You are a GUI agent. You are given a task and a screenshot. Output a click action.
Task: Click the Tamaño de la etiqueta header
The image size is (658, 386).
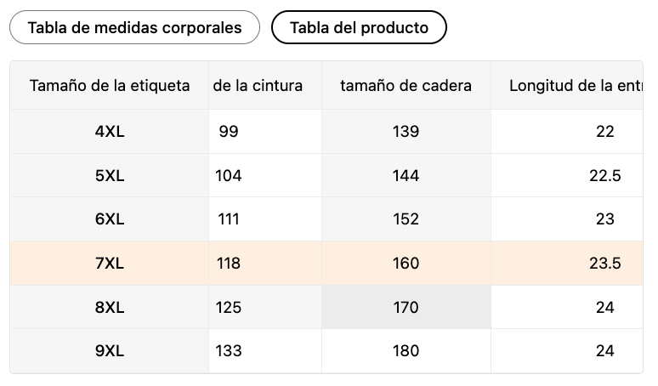coord(110,86)
